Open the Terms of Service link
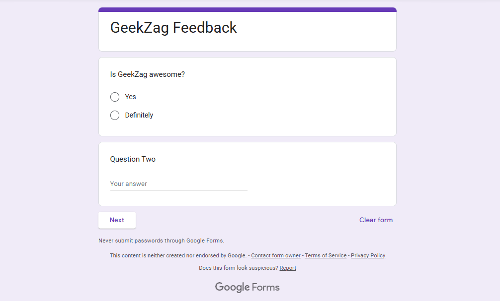Image resolution: width=500 pixels, height=301 pixels. pos(326,255)
